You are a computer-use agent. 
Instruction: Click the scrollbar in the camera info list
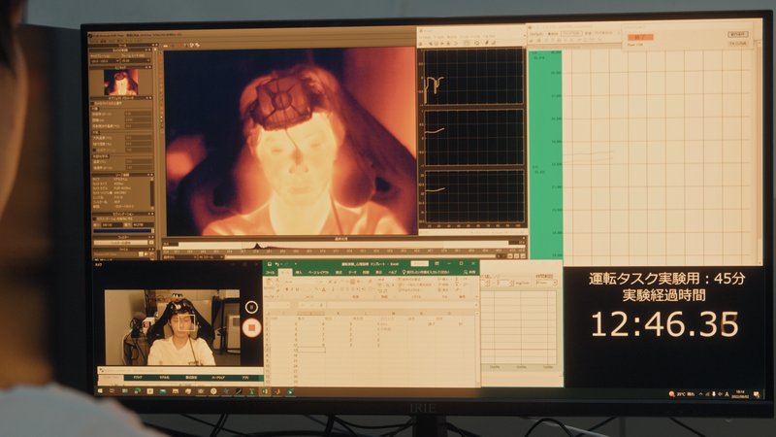click(x=152, y=192)
